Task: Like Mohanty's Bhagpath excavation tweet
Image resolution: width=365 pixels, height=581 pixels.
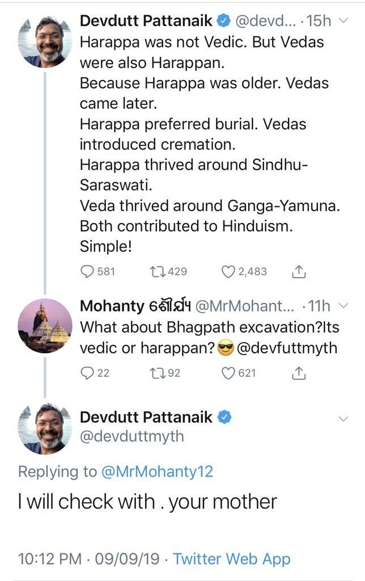Action: 228,373
